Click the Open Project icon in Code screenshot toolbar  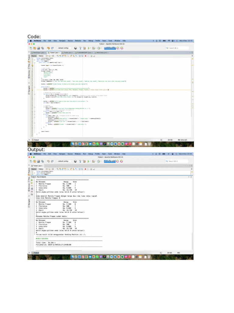click(x=39, y=48)
